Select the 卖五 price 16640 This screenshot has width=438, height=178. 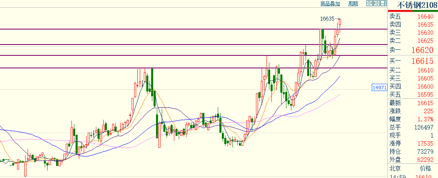[425, 17]
